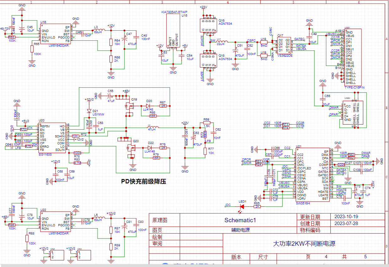This screenshot has height=267, width=389.
Task: Select the U15 regulator designator
Action: pos(184,15)
